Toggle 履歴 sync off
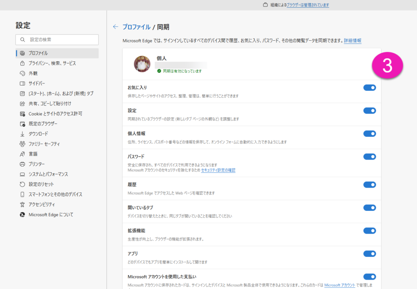This screenshot has width=417, height=289. point(369,185)
